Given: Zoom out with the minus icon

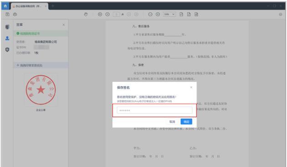Looking at the screenshot, I should pos(150,14).
